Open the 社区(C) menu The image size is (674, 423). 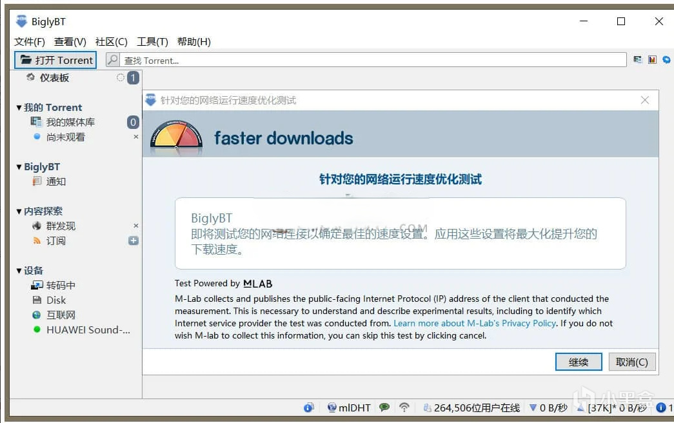coord(112,42)
